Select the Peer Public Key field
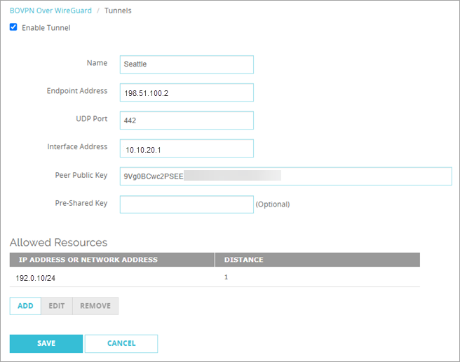The width and height of the screenshot is (460, 362). pyautogui.click(x=285, y=176)
